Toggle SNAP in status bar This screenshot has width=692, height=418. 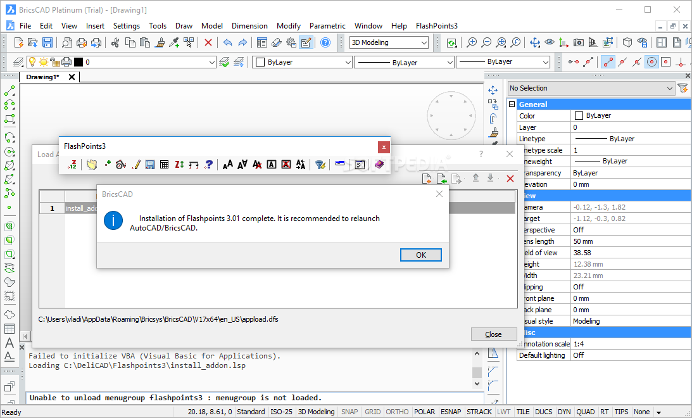(x=349, y=412)
